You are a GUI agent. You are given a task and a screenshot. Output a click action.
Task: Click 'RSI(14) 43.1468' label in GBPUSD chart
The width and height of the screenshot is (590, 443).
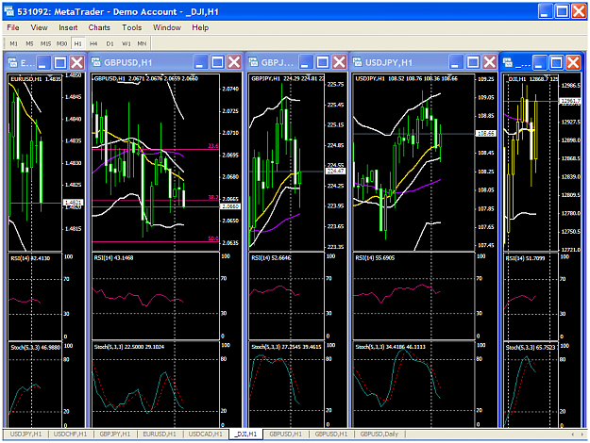tap(113, 257)
